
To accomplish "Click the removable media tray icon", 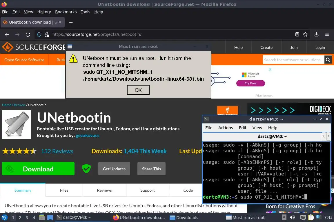I will (284, 217).
